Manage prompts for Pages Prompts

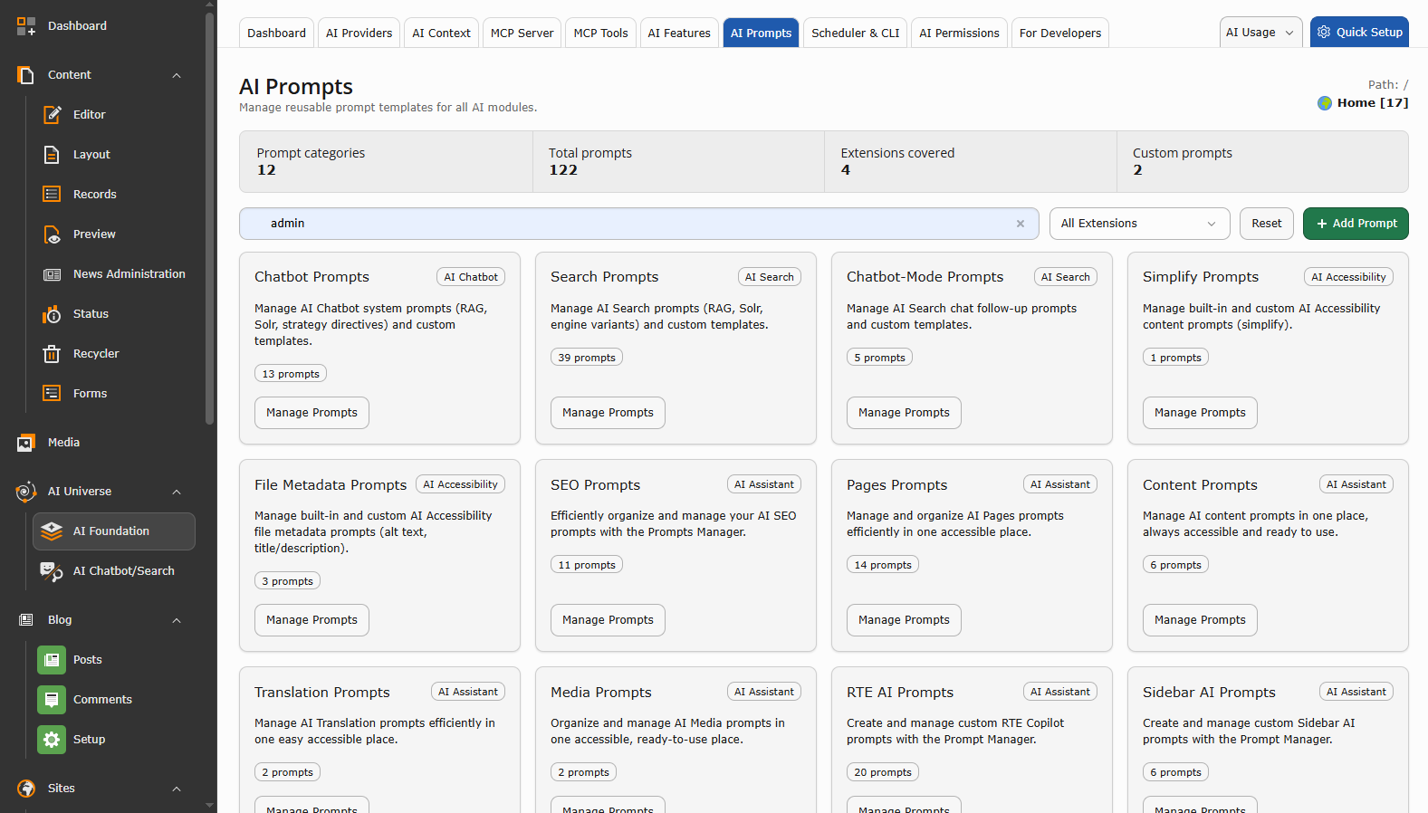[x=904, y=620]
